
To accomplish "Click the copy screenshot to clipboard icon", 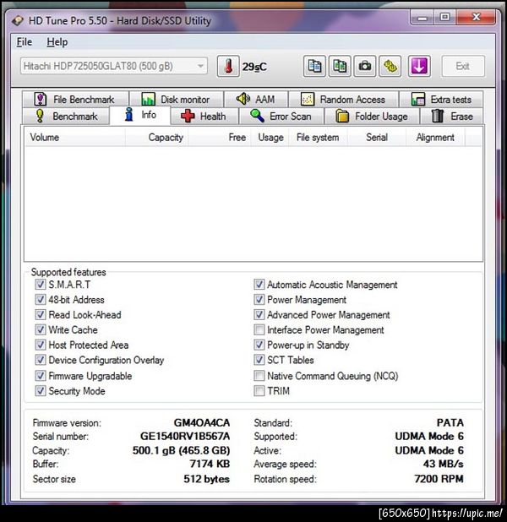I will pyautogui.click(x=340, y=66).
